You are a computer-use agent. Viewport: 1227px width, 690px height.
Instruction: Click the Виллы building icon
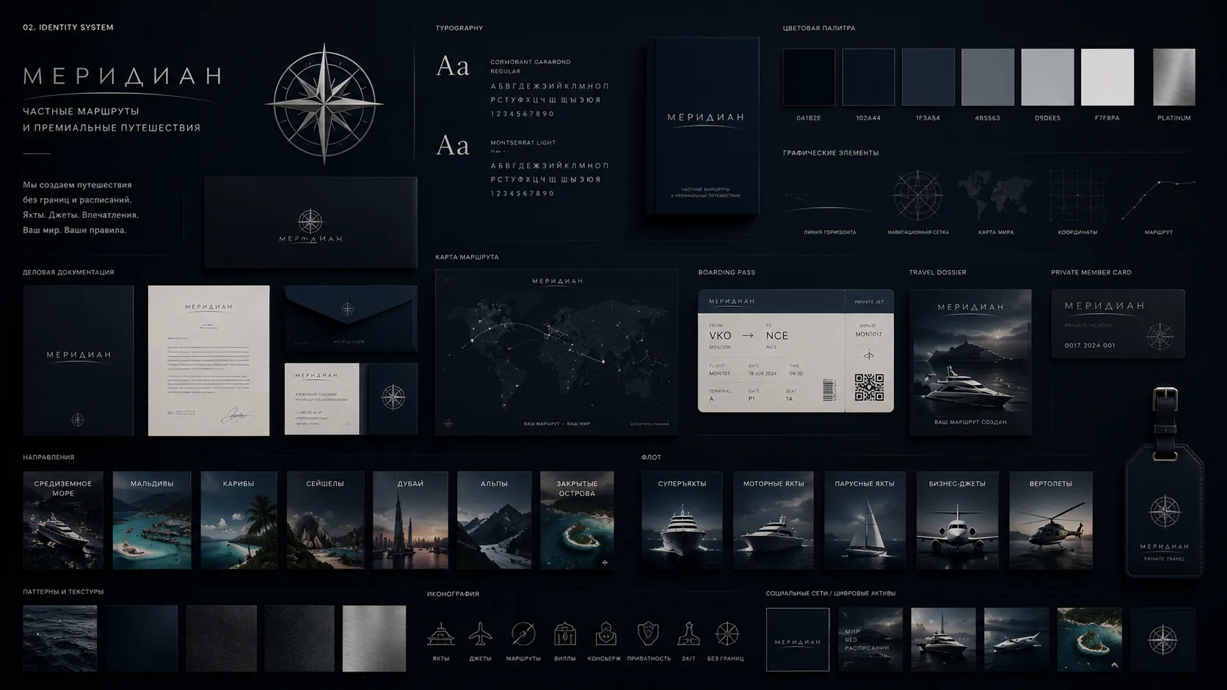[564, 634]
